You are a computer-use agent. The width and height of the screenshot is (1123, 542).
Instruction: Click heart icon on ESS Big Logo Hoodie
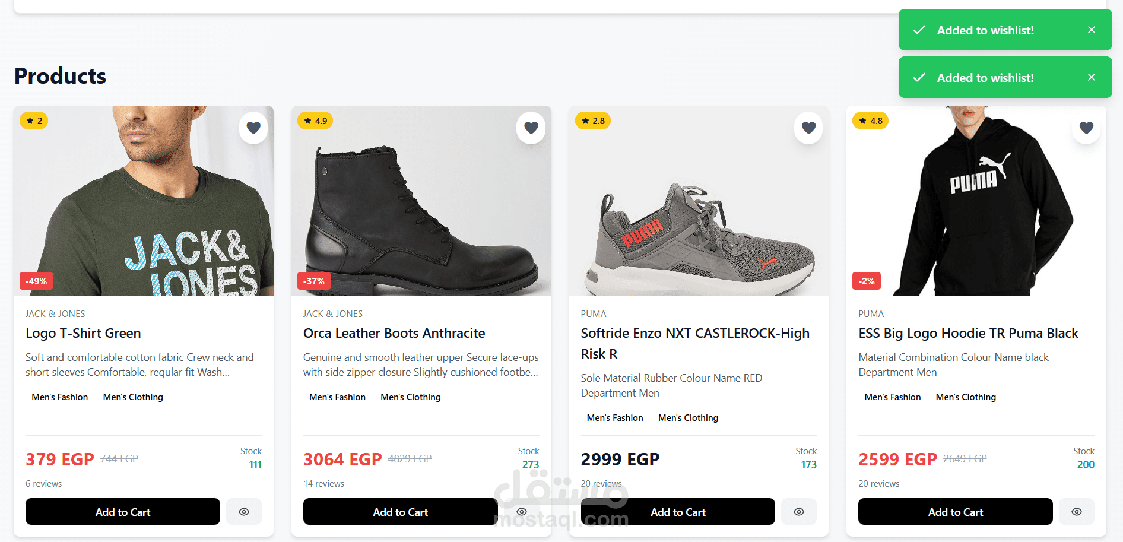(x=1086, y=128)
